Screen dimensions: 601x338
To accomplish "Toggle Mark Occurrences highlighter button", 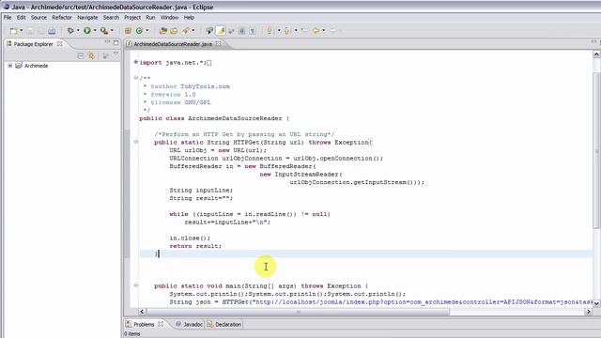I will [221, 31].
